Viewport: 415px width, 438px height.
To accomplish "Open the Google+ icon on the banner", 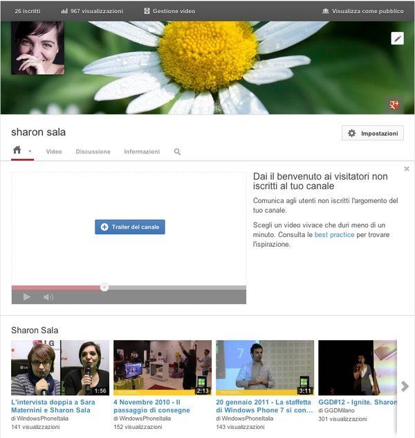I will pyautogui.click(x=394, y=105).
